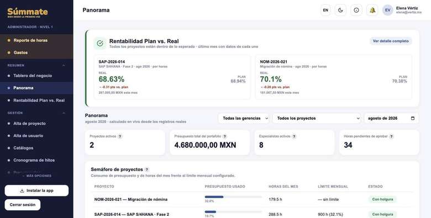Click the LÍMITE MENSUAL column header
The image size is (431, 218).
[333, 187]
